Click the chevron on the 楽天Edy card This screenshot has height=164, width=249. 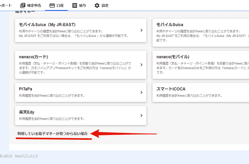[x=141, y=116]
